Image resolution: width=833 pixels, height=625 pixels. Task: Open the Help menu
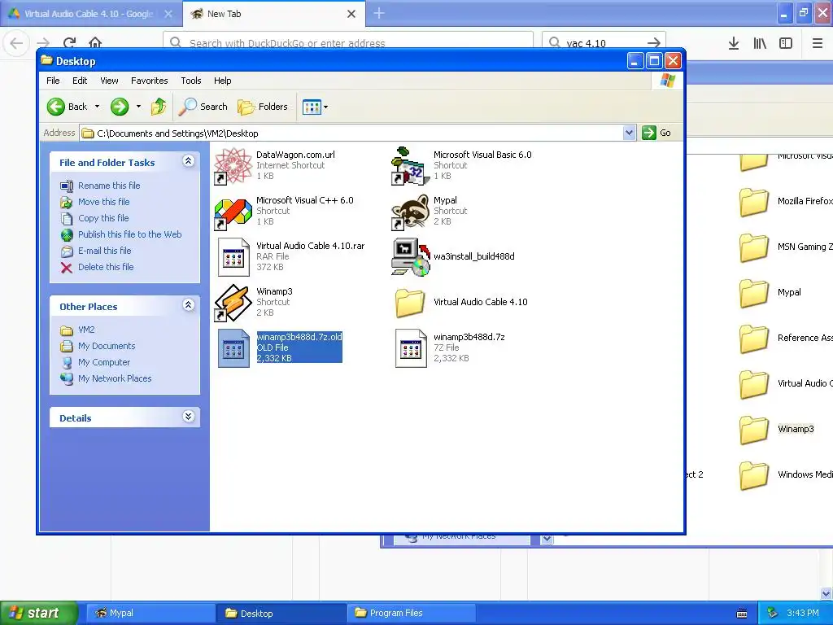coord(223,81)
